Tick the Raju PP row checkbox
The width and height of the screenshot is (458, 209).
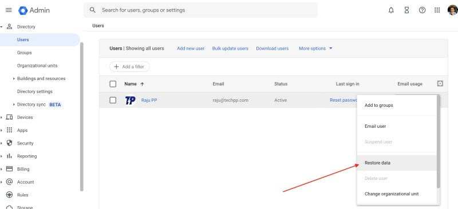(113, 100)
